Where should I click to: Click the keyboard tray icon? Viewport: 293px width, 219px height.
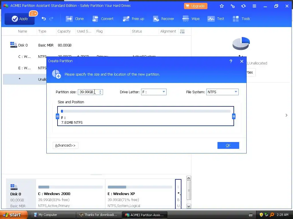251,215
